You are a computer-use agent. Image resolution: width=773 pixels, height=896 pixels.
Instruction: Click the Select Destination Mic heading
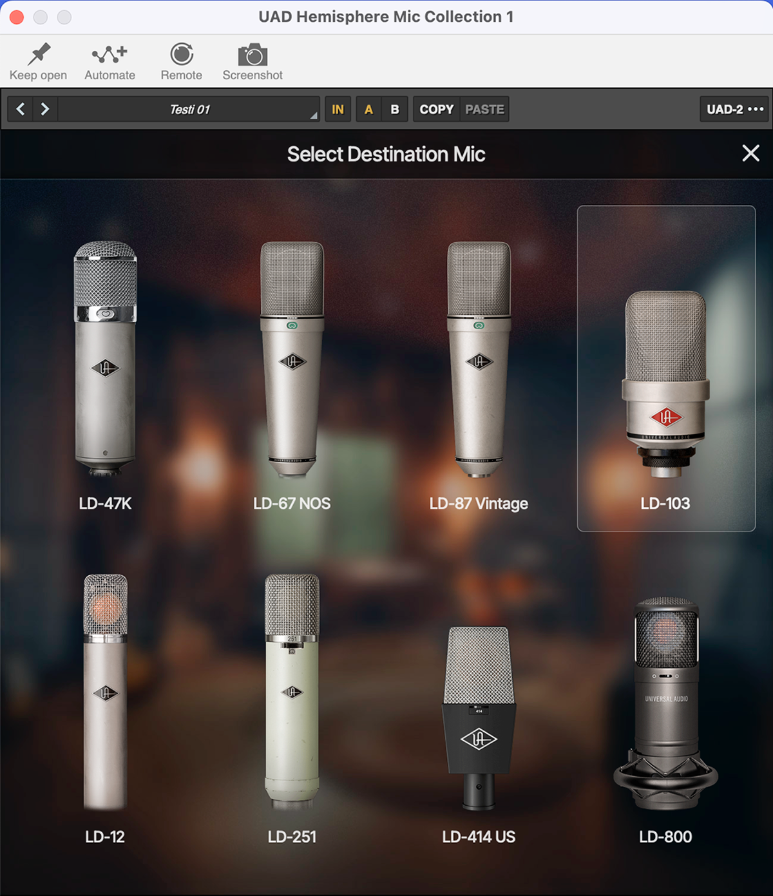point(386,154)
